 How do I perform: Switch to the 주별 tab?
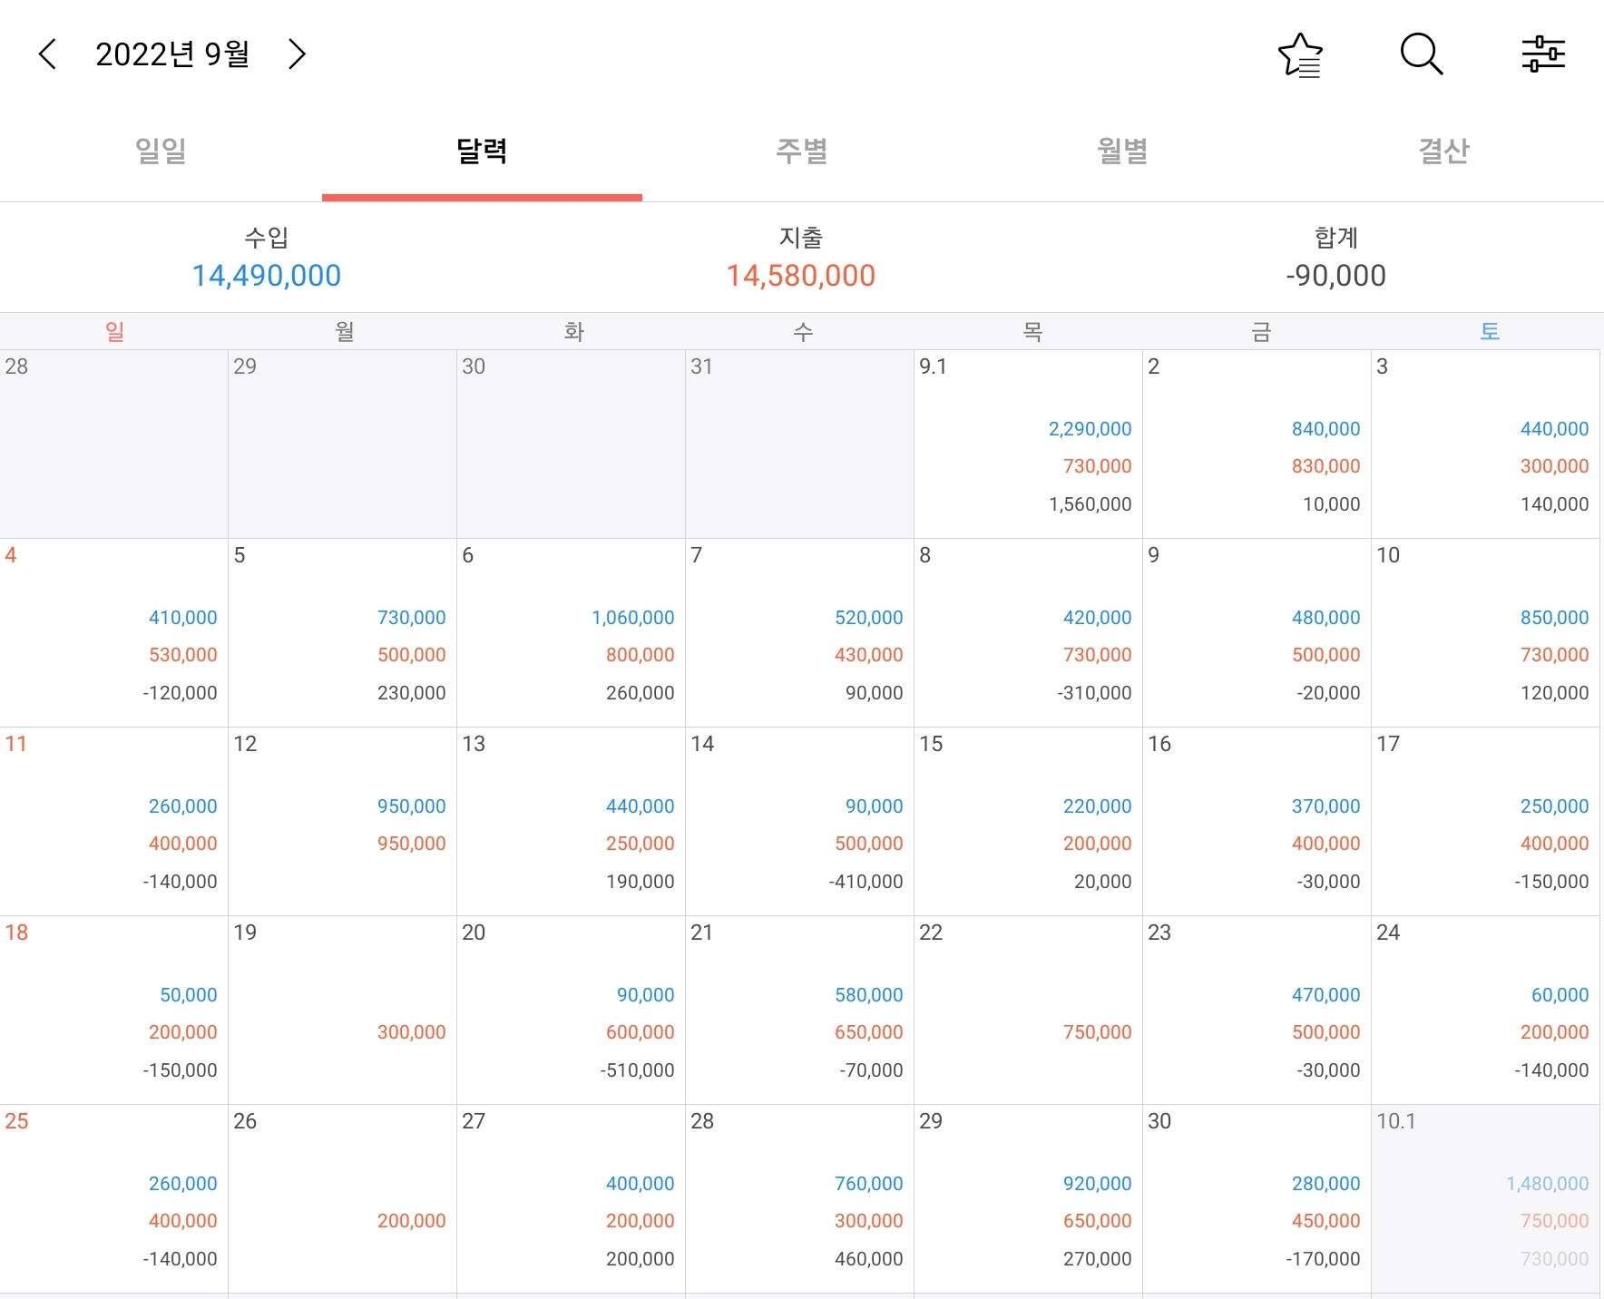(802, 151)
